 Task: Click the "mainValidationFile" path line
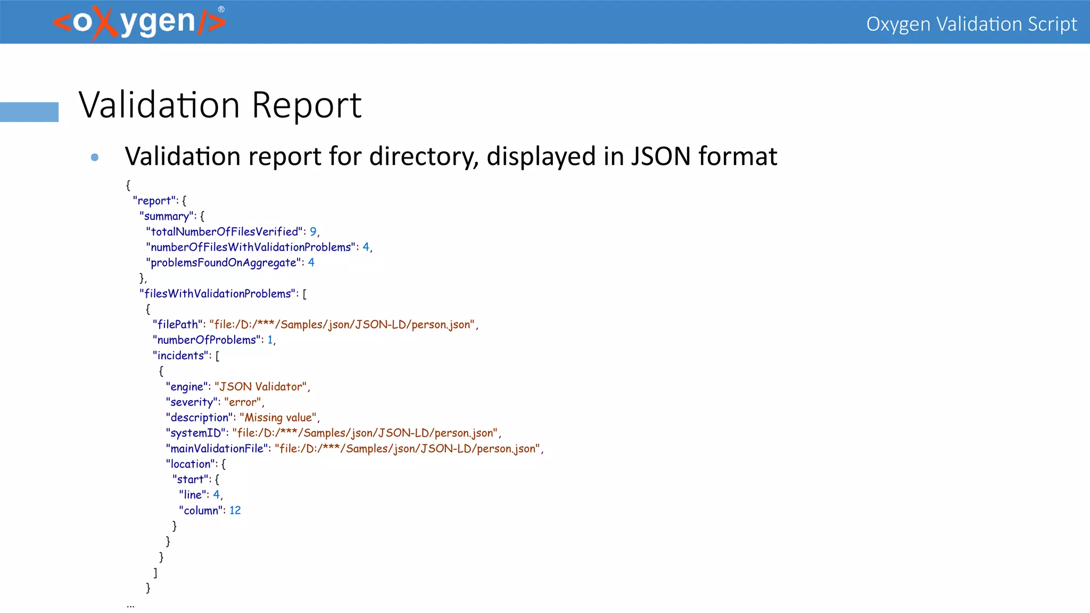click(354, 449)
